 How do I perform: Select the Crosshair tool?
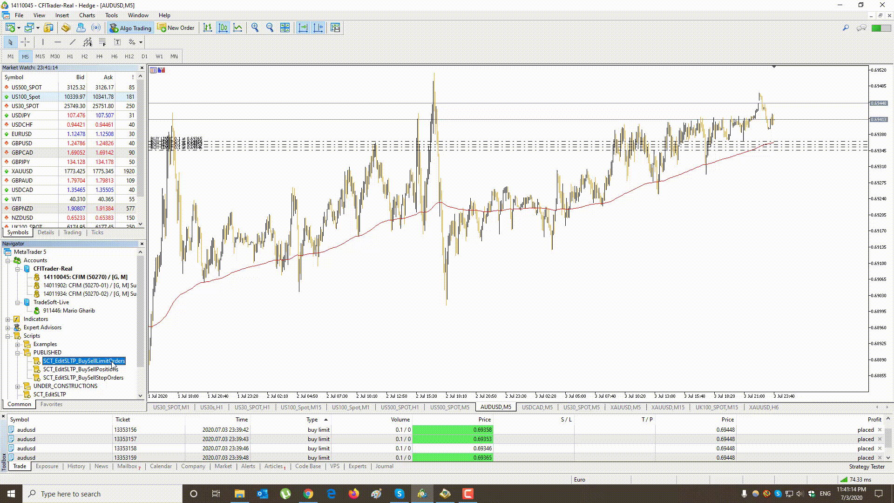click(26, 42)
